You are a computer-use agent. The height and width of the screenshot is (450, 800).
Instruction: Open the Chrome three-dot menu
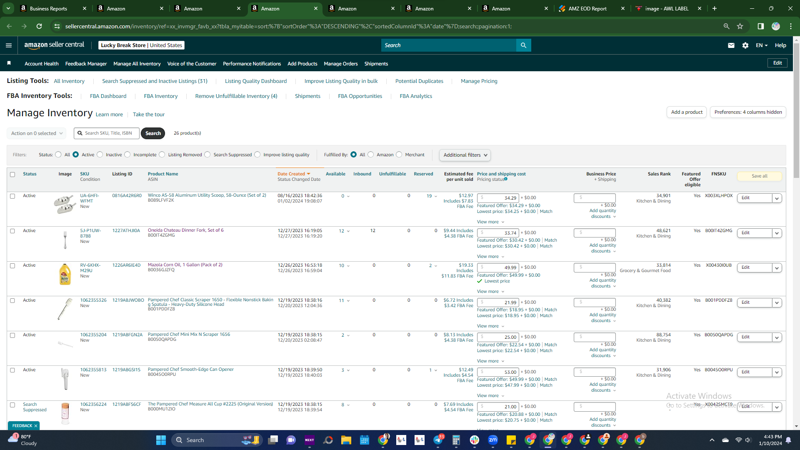(x=791, y=26)
